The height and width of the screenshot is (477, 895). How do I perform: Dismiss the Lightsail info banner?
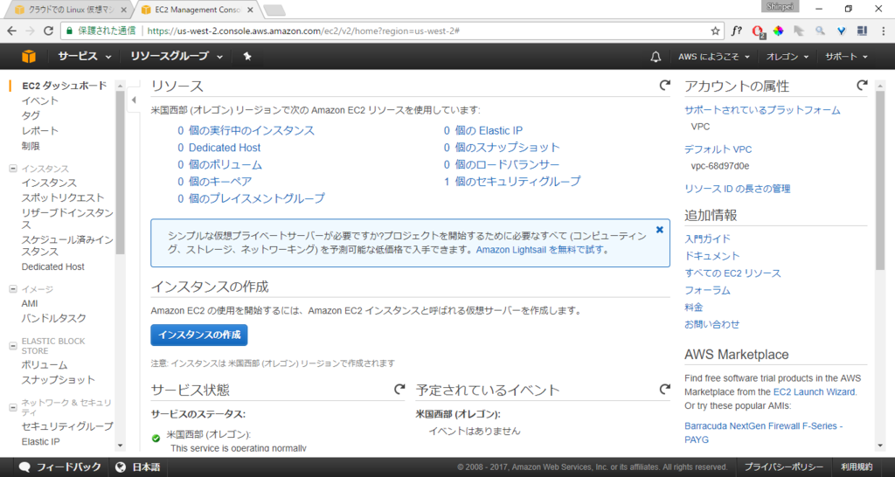[660, 230]
